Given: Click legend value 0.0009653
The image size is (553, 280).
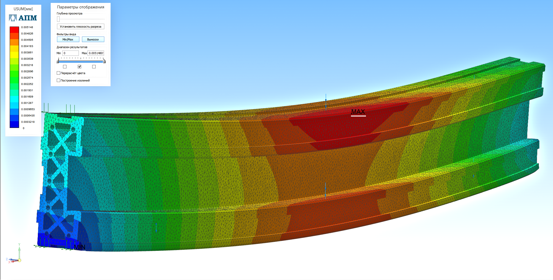Looking at the screenshot, I should tap(28, 109).
